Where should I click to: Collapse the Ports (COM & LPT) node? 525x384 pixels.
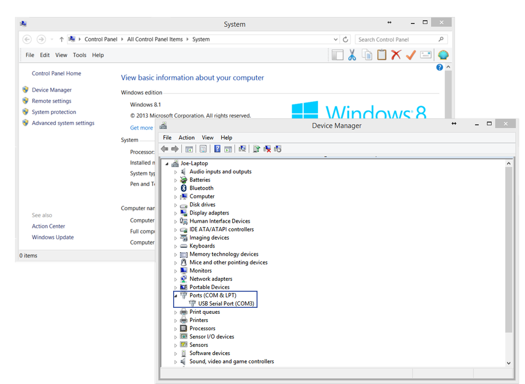[175, 296]
